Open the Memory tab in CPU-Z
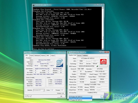Viewport: 138px width, 103px height. pyautogui.click(x=43, y=55)
